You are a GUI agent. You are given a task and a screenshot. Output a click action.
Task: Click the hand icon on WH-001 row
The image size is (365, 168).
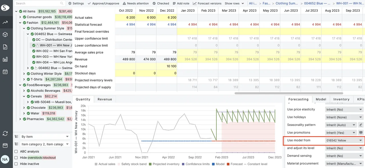coord(38,45)
